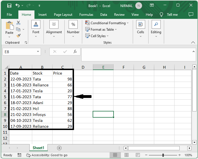Viewport: 198px width, 159px height.
Task: Select the Sheet1 tab
Action: click(x=38, y=148)
